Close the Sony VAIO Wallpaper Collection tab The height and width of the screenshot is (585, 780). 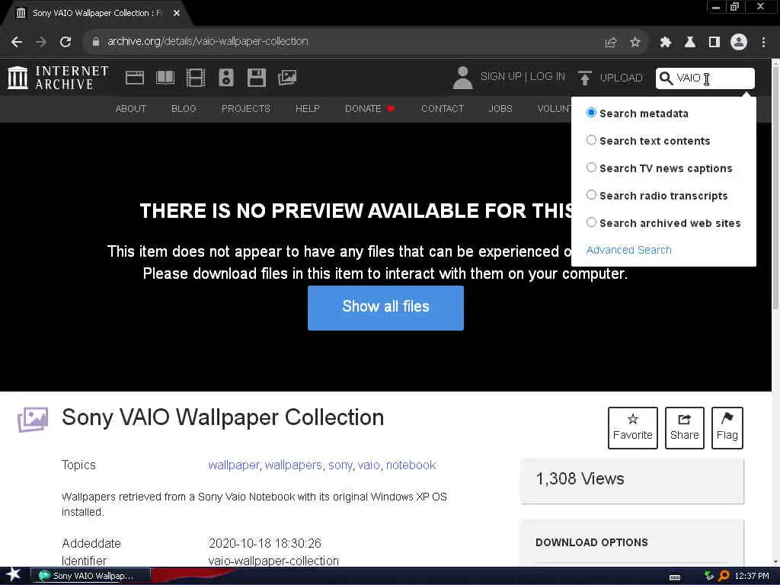(x=177, y=14)
